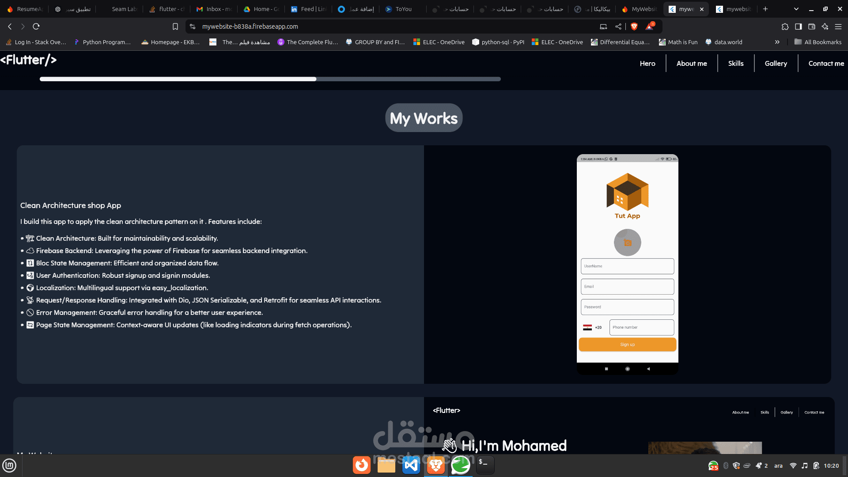This screenshot has height=477, width=848.
Task: Switch to the ToYou browser tab
Action: click(403, 9)
